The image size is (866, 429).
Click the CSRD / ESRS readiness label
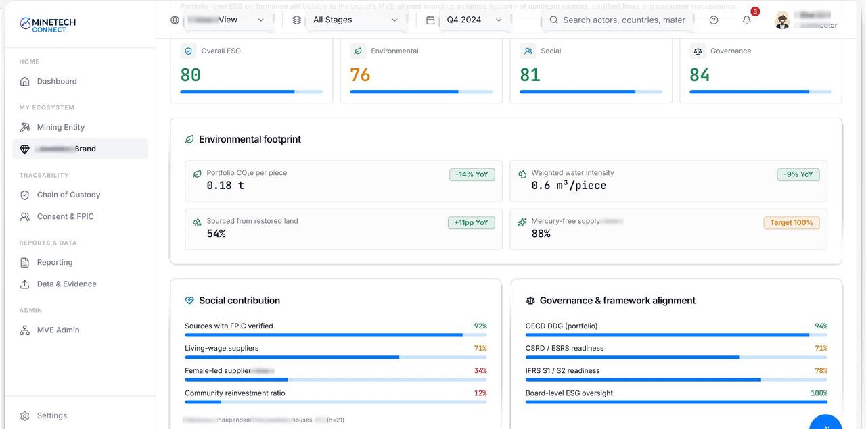[x=564, y=348]
